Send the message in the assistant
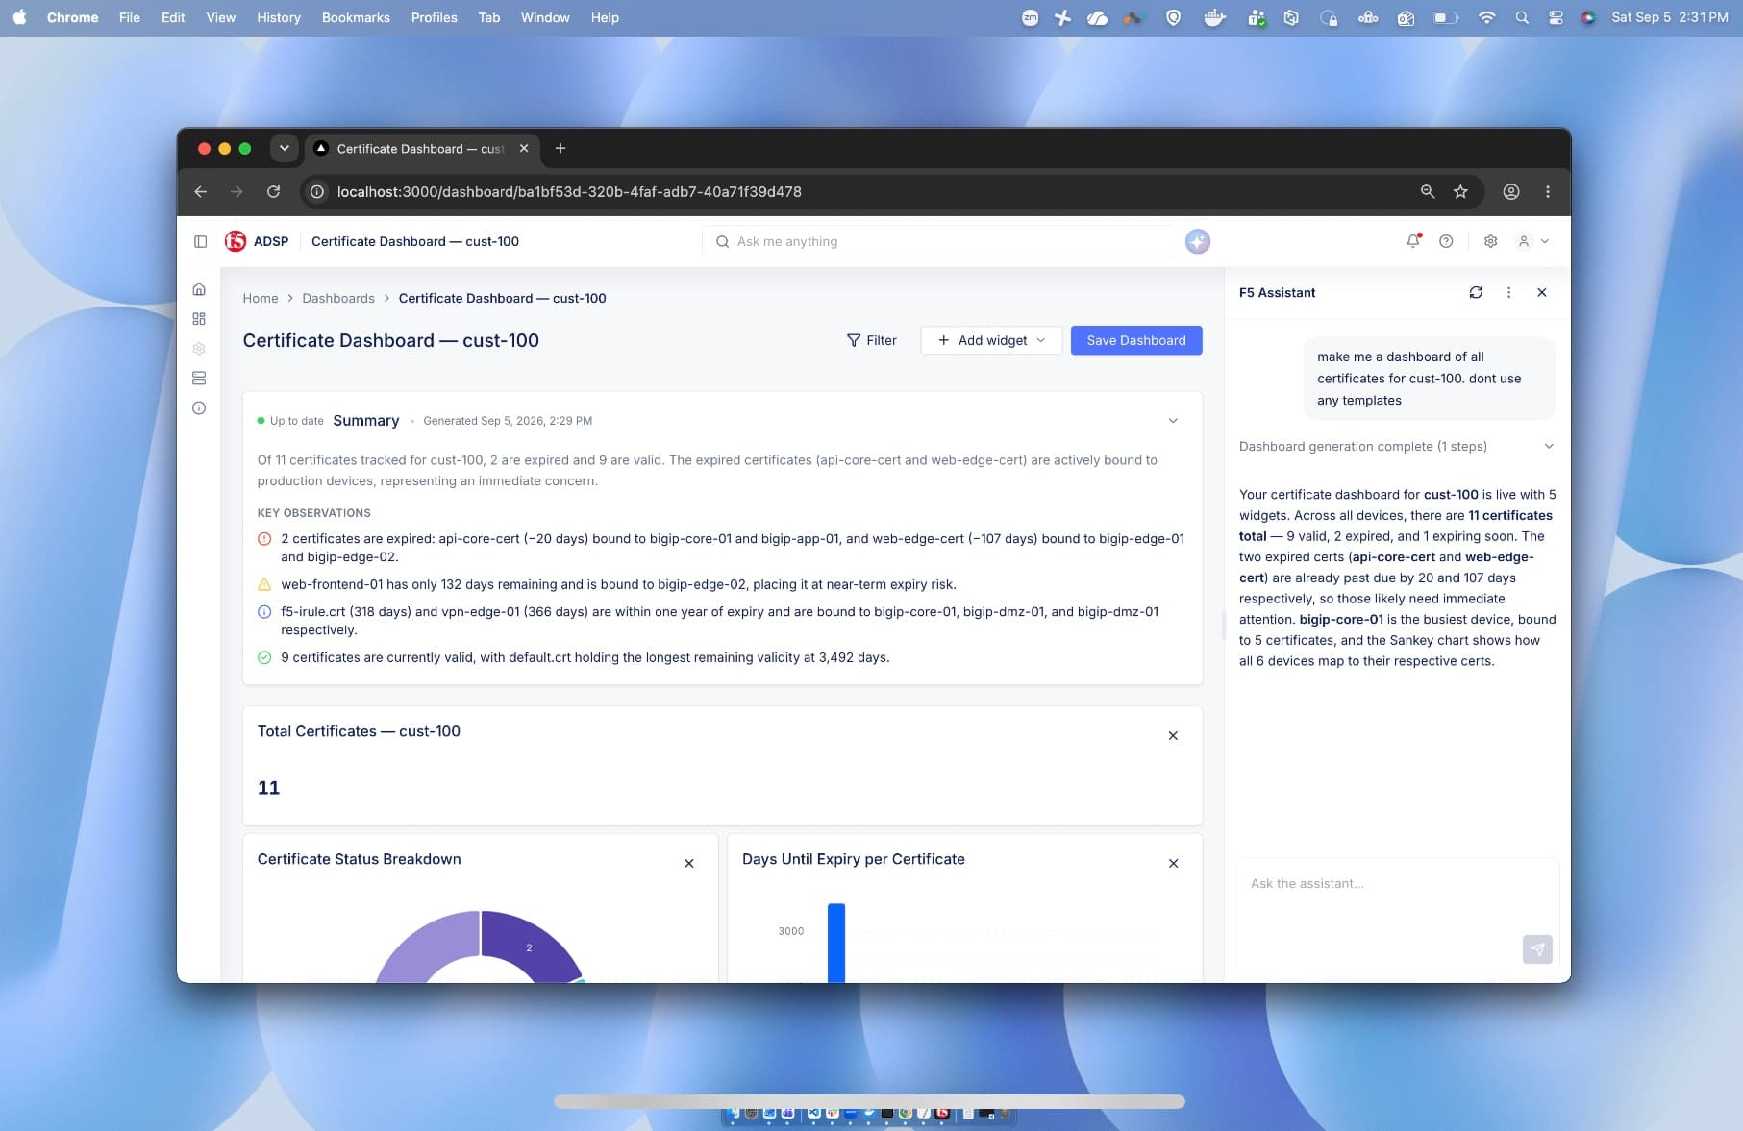 tap(1537, 949)
